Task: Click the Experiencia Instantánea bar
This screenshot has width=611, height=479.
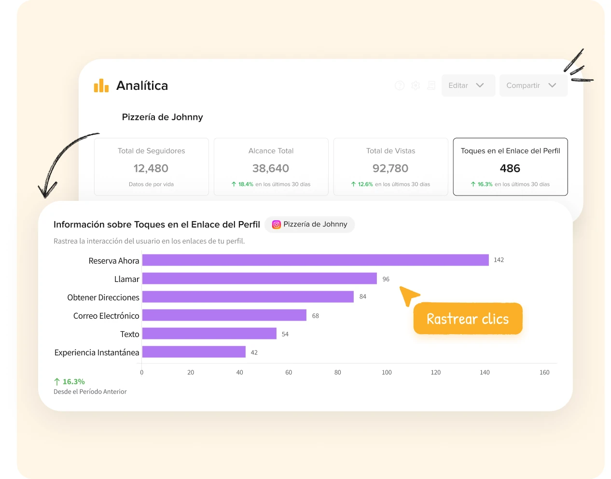Action: [x=194, y=352]
